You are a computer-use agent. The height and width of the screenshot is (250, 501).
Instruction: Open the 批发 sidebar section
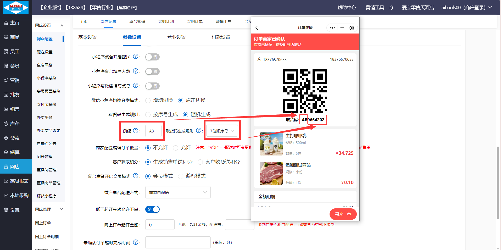(x=16, y=95)
